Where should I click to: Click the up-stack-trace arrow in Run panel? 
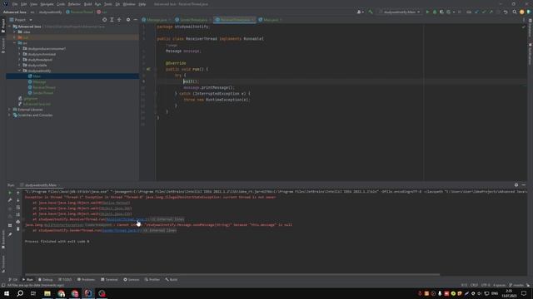click(x=18, y=193)
